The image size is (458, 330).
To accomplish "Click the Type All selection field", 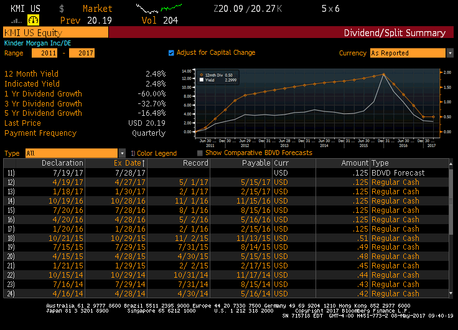I will (x=72, y=153).
